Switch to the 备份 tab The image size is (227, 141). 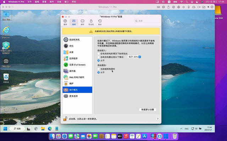tap(100, 22)
